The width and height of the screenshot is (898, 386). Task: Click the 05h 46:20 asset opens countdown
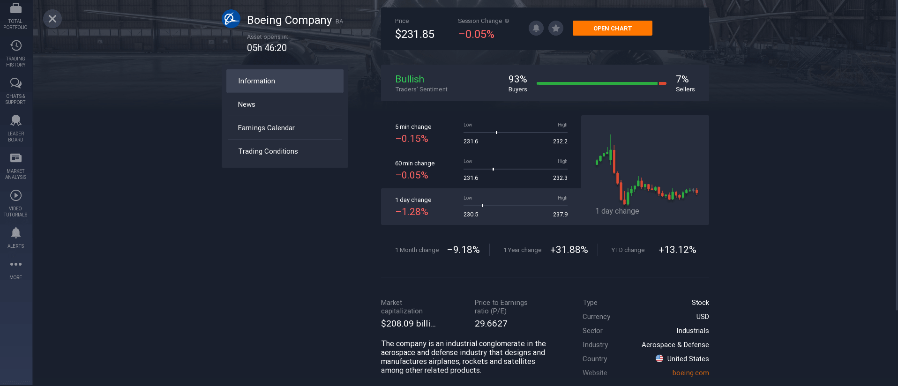pyautogui.click(x=267, y=48)
